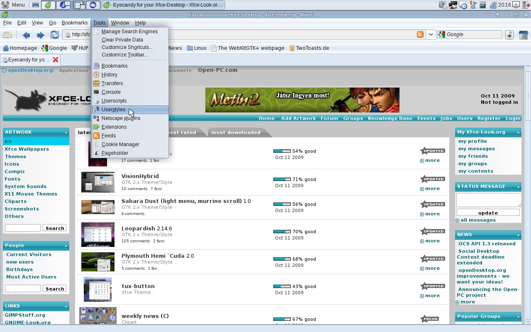Image resolution: width=531 pixels, height=332 pixels.
Task: Click the VisionHybrid 71% rating bar
Action: (282, 179)
